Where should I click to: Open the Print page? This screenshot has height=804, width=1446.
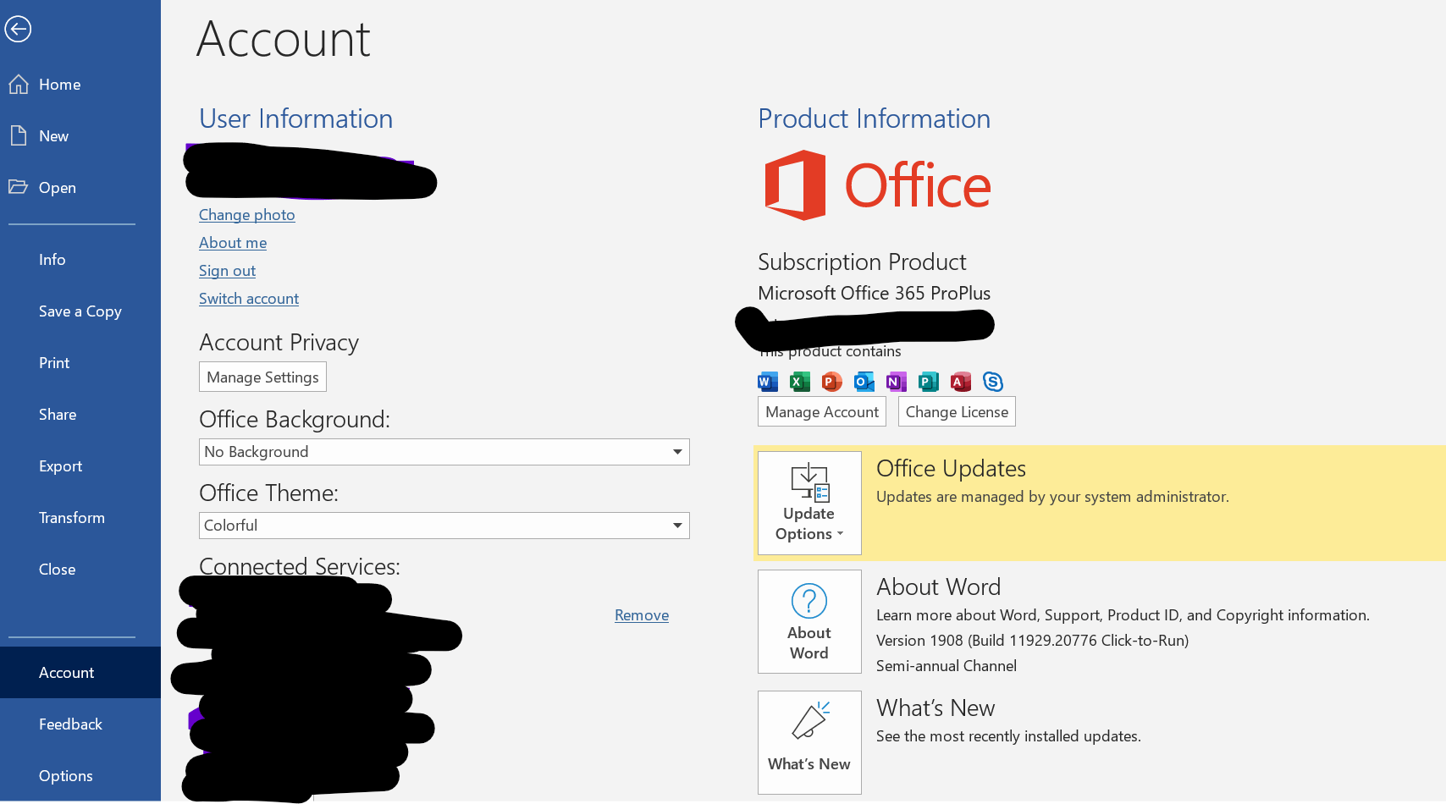pos(80,363)
